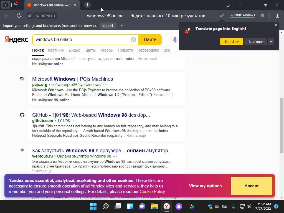Expand translate options dropdown arrow

click(271, 42)
